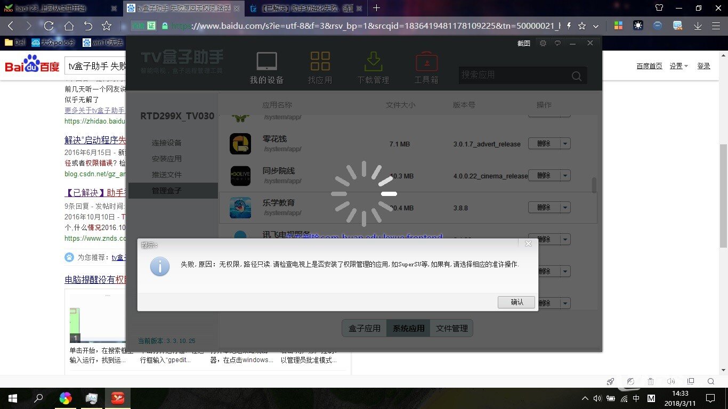This screenshot has height=409, width=728.
Task: Expand dropdown arrow in 讯飞电视服务 row
Action: [x=565, y=239]
